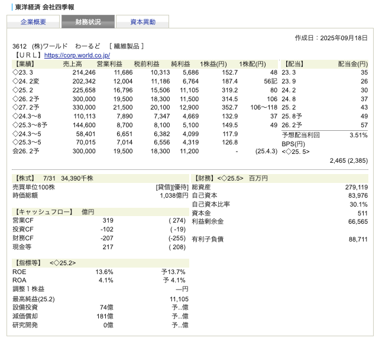This screenshot has height=341, width=379.
Task: Open the 企業概要 tab
Action: coord(33,22)
